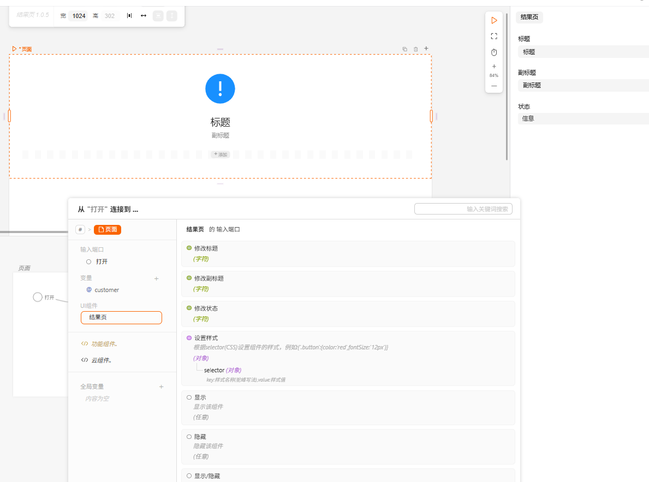Screen dimensions: 649x482
Task: Click the trash icon above the page frame
Action: pyautogui.click(x=415, y=49)
